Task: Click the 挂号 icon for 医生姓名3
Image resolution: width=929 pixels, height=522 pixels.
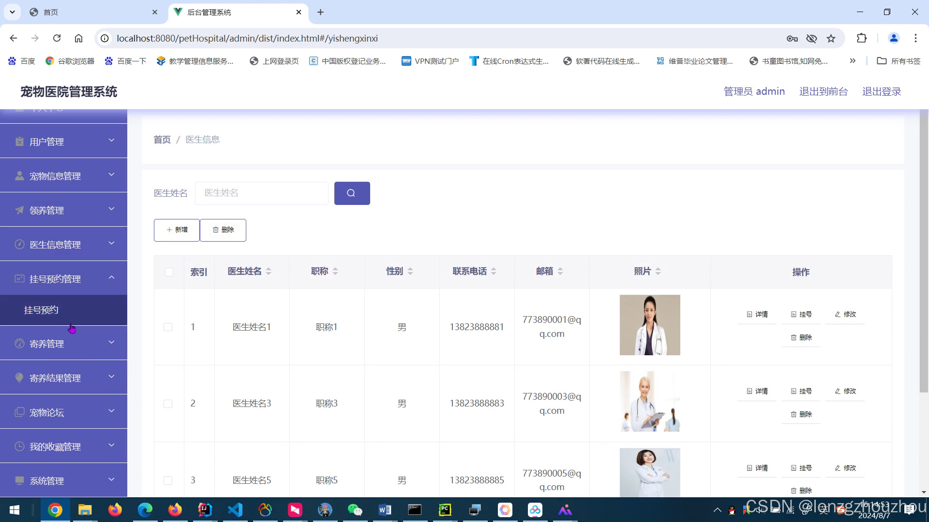Action: pyautogui.click(x=794, y=391)
